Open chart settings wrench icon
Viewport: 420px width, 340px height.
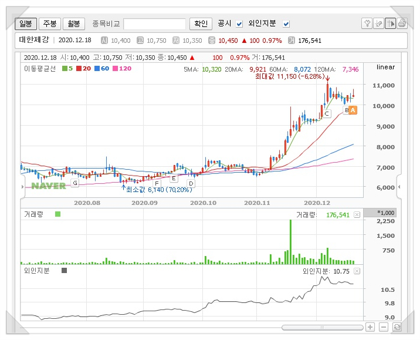click(x=367, y=23)
